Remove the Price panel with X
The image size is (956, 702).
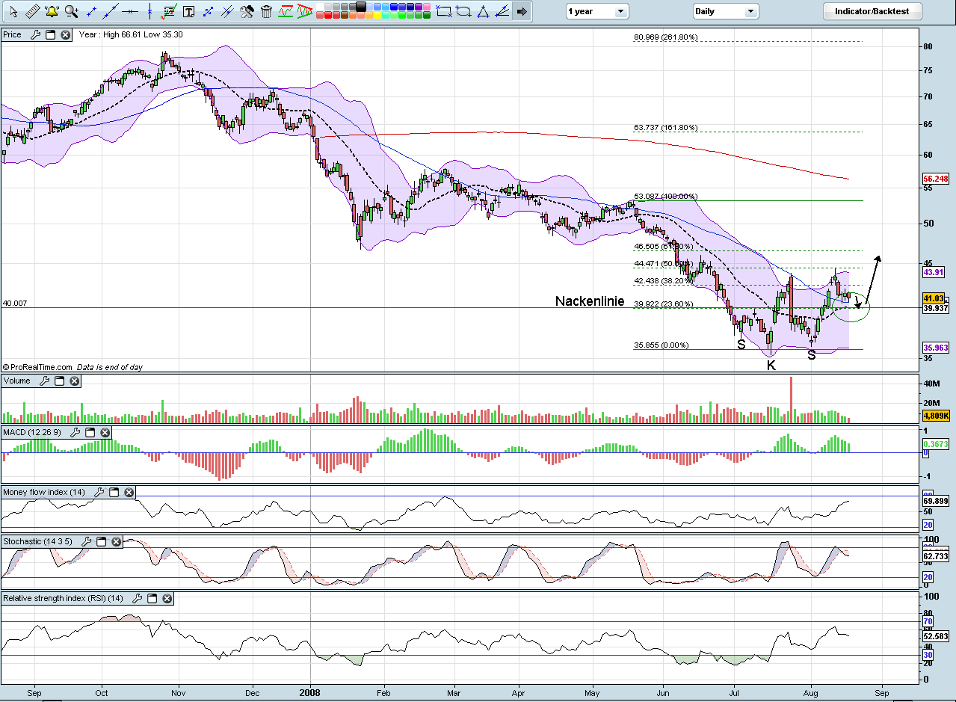pos(65,34)
